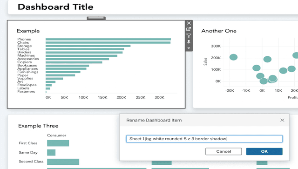Confirm rename with the OK button
The image size is (298, 169).
coord(264,151)
